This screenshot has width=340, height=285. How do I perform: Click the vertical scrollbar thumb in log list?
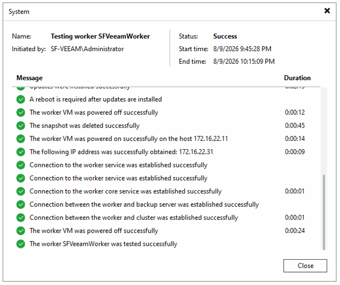324,212
